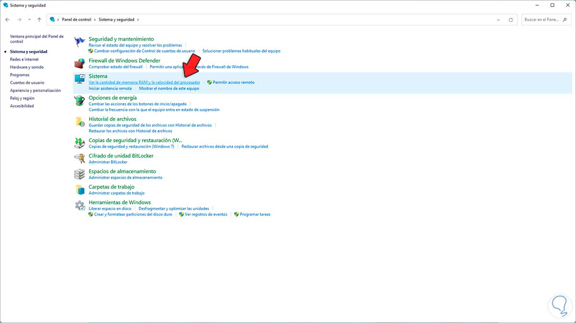The width and height of the screenshot is (576, 323).
Task: Click the Cifrado de unidad BitLocker key icon
Action: pos(80,158)
